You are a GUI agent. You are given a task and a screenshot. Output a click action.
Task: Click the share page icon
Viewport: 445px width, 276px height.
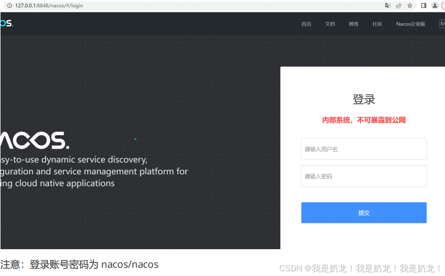tap(399, 6)
